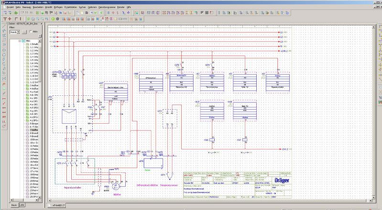This screenshot has height=210, width=382.
Task: Click the red cross insertion icon
Action: [x=10, y=19]
